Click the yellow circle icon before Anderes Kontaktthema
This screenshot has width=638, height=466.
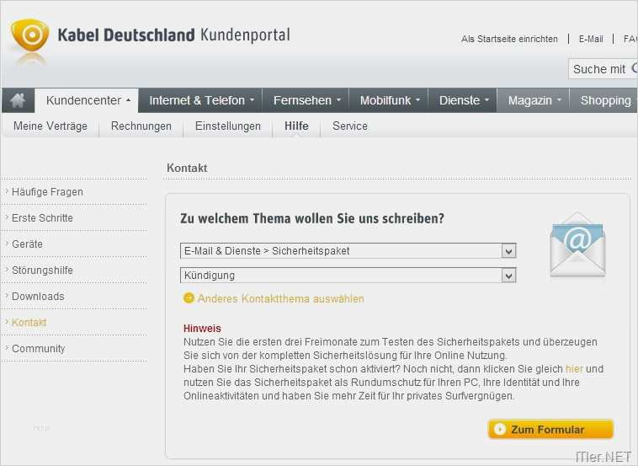click(189, 298)
